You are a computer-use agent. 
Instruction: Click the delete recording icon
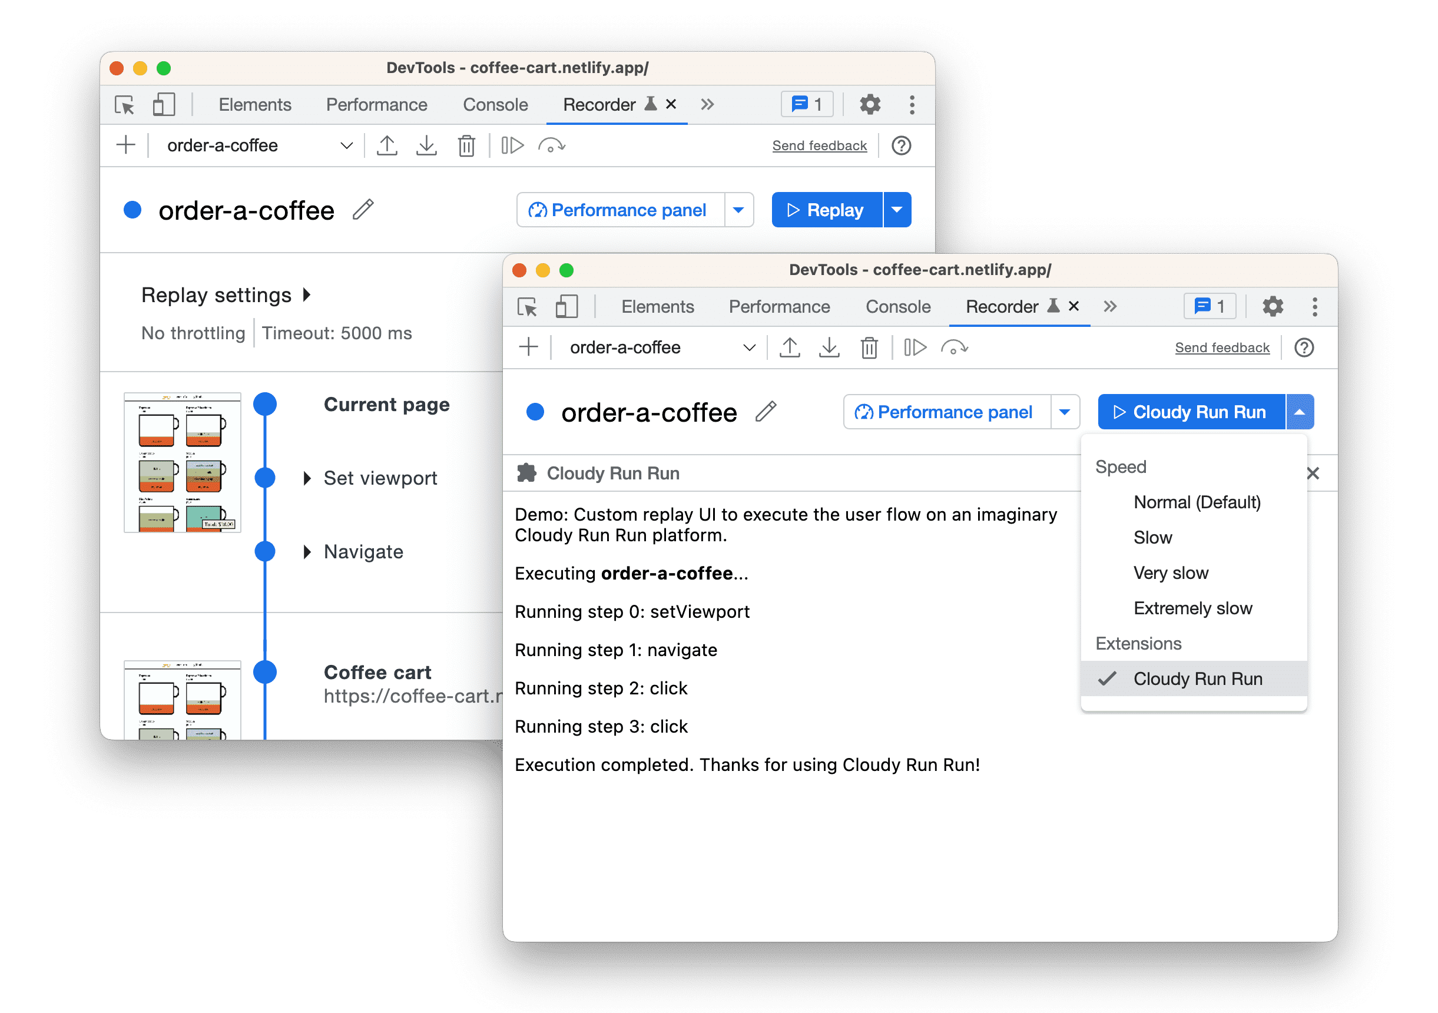click(x=465, y=145)
